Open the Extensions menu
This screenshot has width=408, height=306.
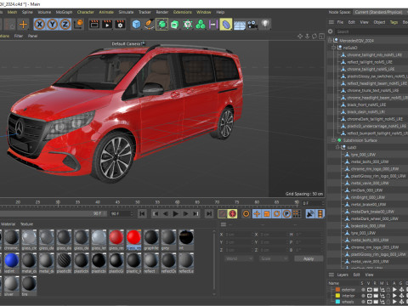[183, 12]
